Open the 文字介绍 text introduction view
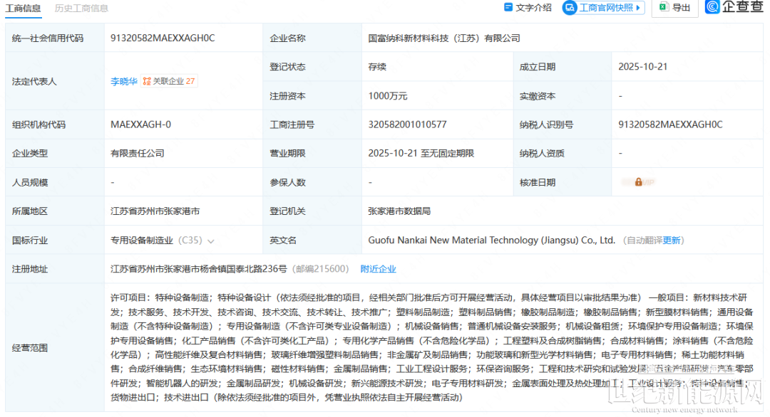Image resolution: width=770 pixels, height=417 pixels. [533, 8]
